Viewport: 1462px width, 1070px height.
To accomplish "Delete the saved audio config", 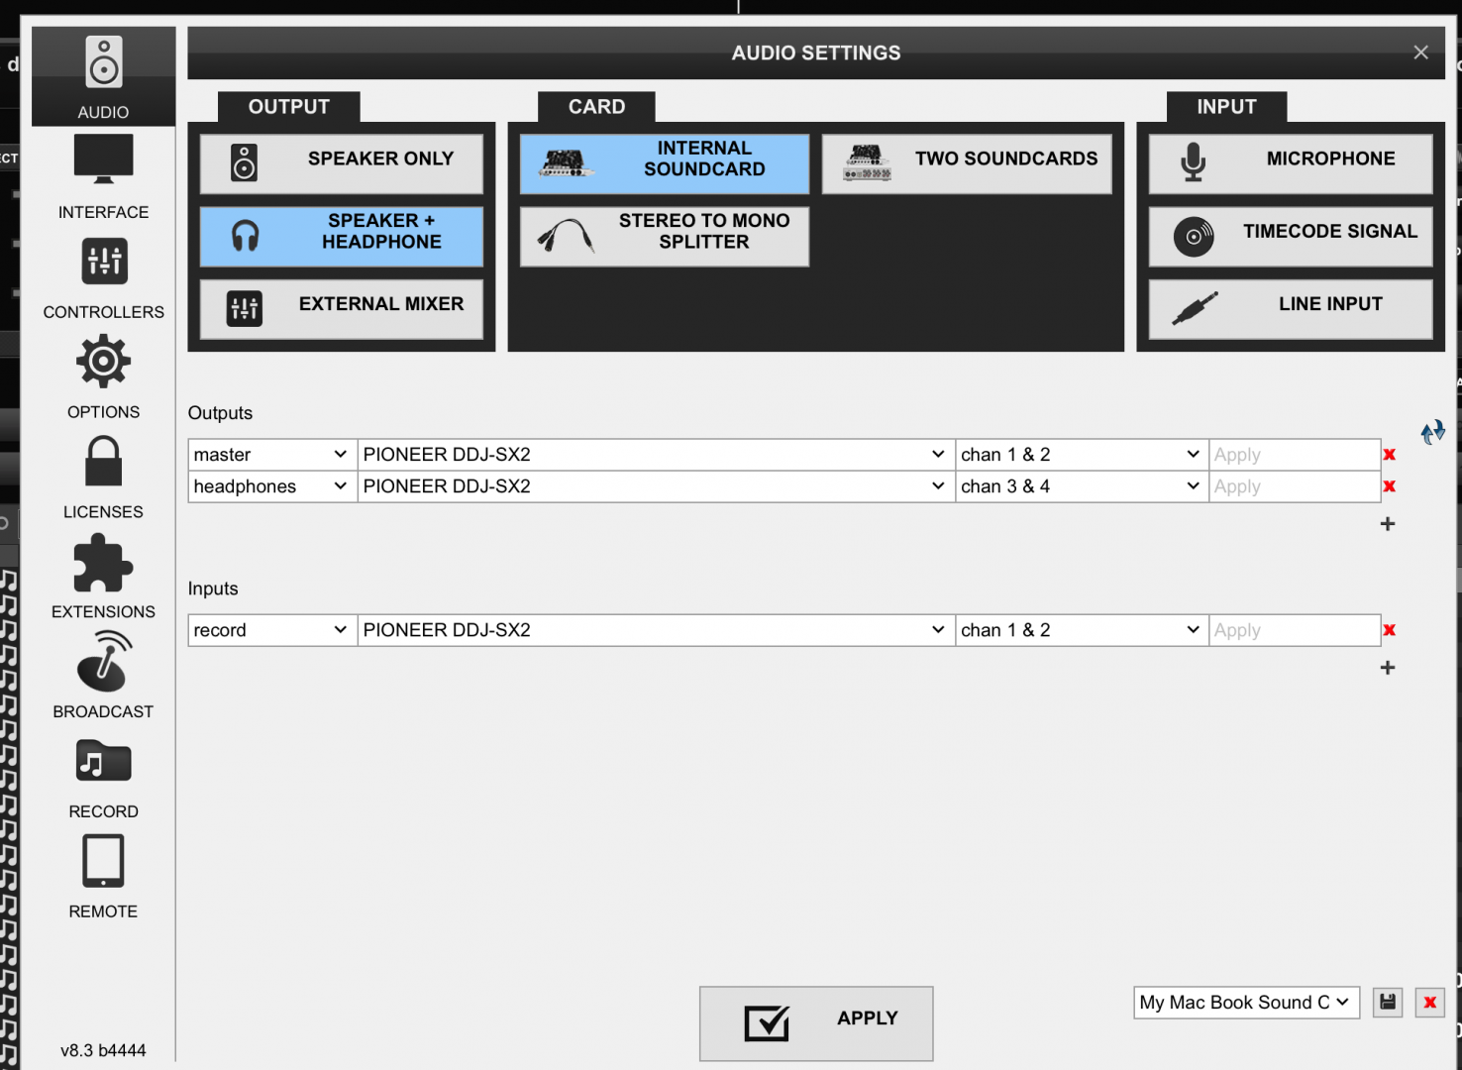I will [x=1430, y=1003].
